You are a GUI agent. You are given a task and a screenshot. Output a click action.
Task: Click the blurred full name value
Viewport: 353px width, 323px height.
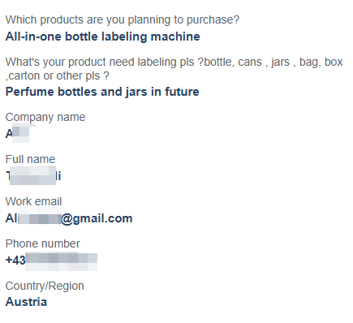click(33, 176)
